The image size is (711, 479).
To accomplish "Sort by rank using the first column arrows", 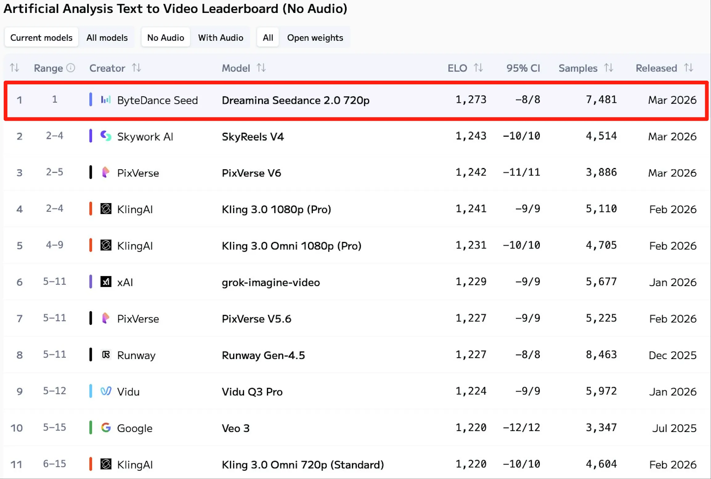I will (x=14, y=68).
